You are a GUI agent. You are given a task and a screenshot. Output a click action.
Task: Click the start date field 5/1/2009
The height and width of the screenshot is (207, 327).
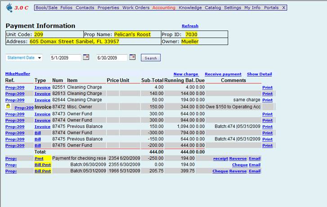(x=66, y=57)
